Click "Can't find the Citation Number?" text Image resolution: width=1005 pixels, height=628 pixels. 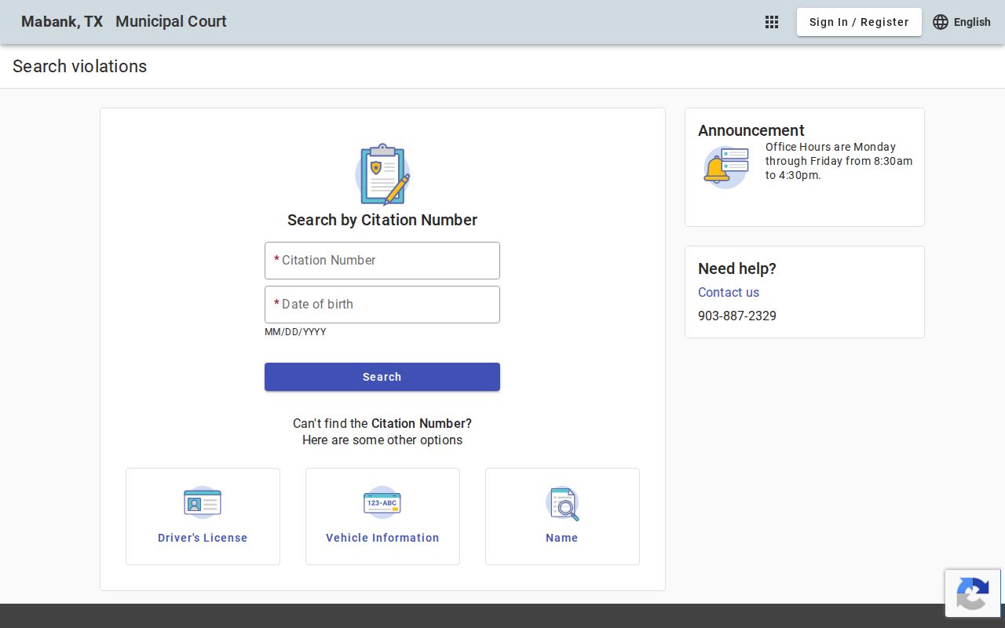click(382, 423)
